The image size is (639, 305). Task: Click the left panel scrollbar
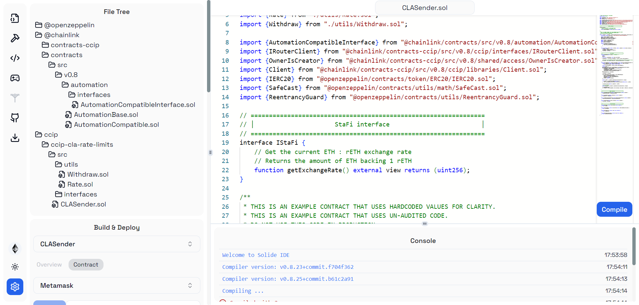(209, 46)
